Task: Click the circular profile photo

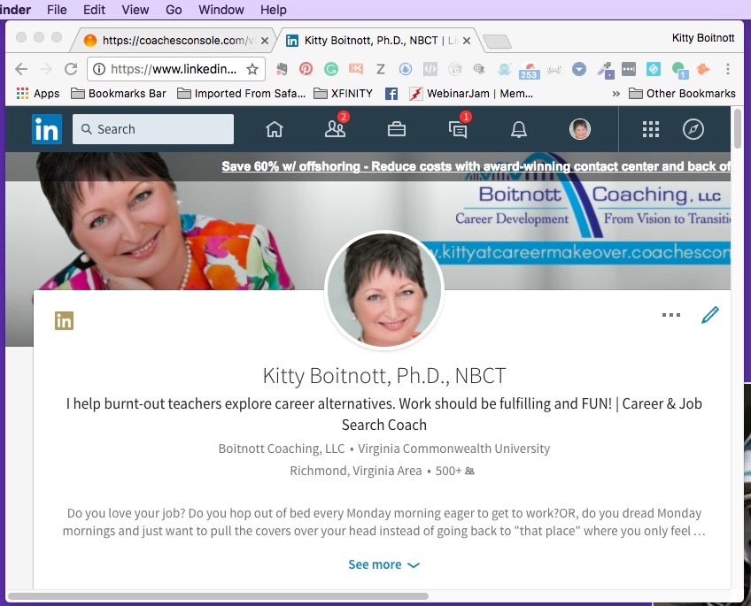Action: point(384,290)
